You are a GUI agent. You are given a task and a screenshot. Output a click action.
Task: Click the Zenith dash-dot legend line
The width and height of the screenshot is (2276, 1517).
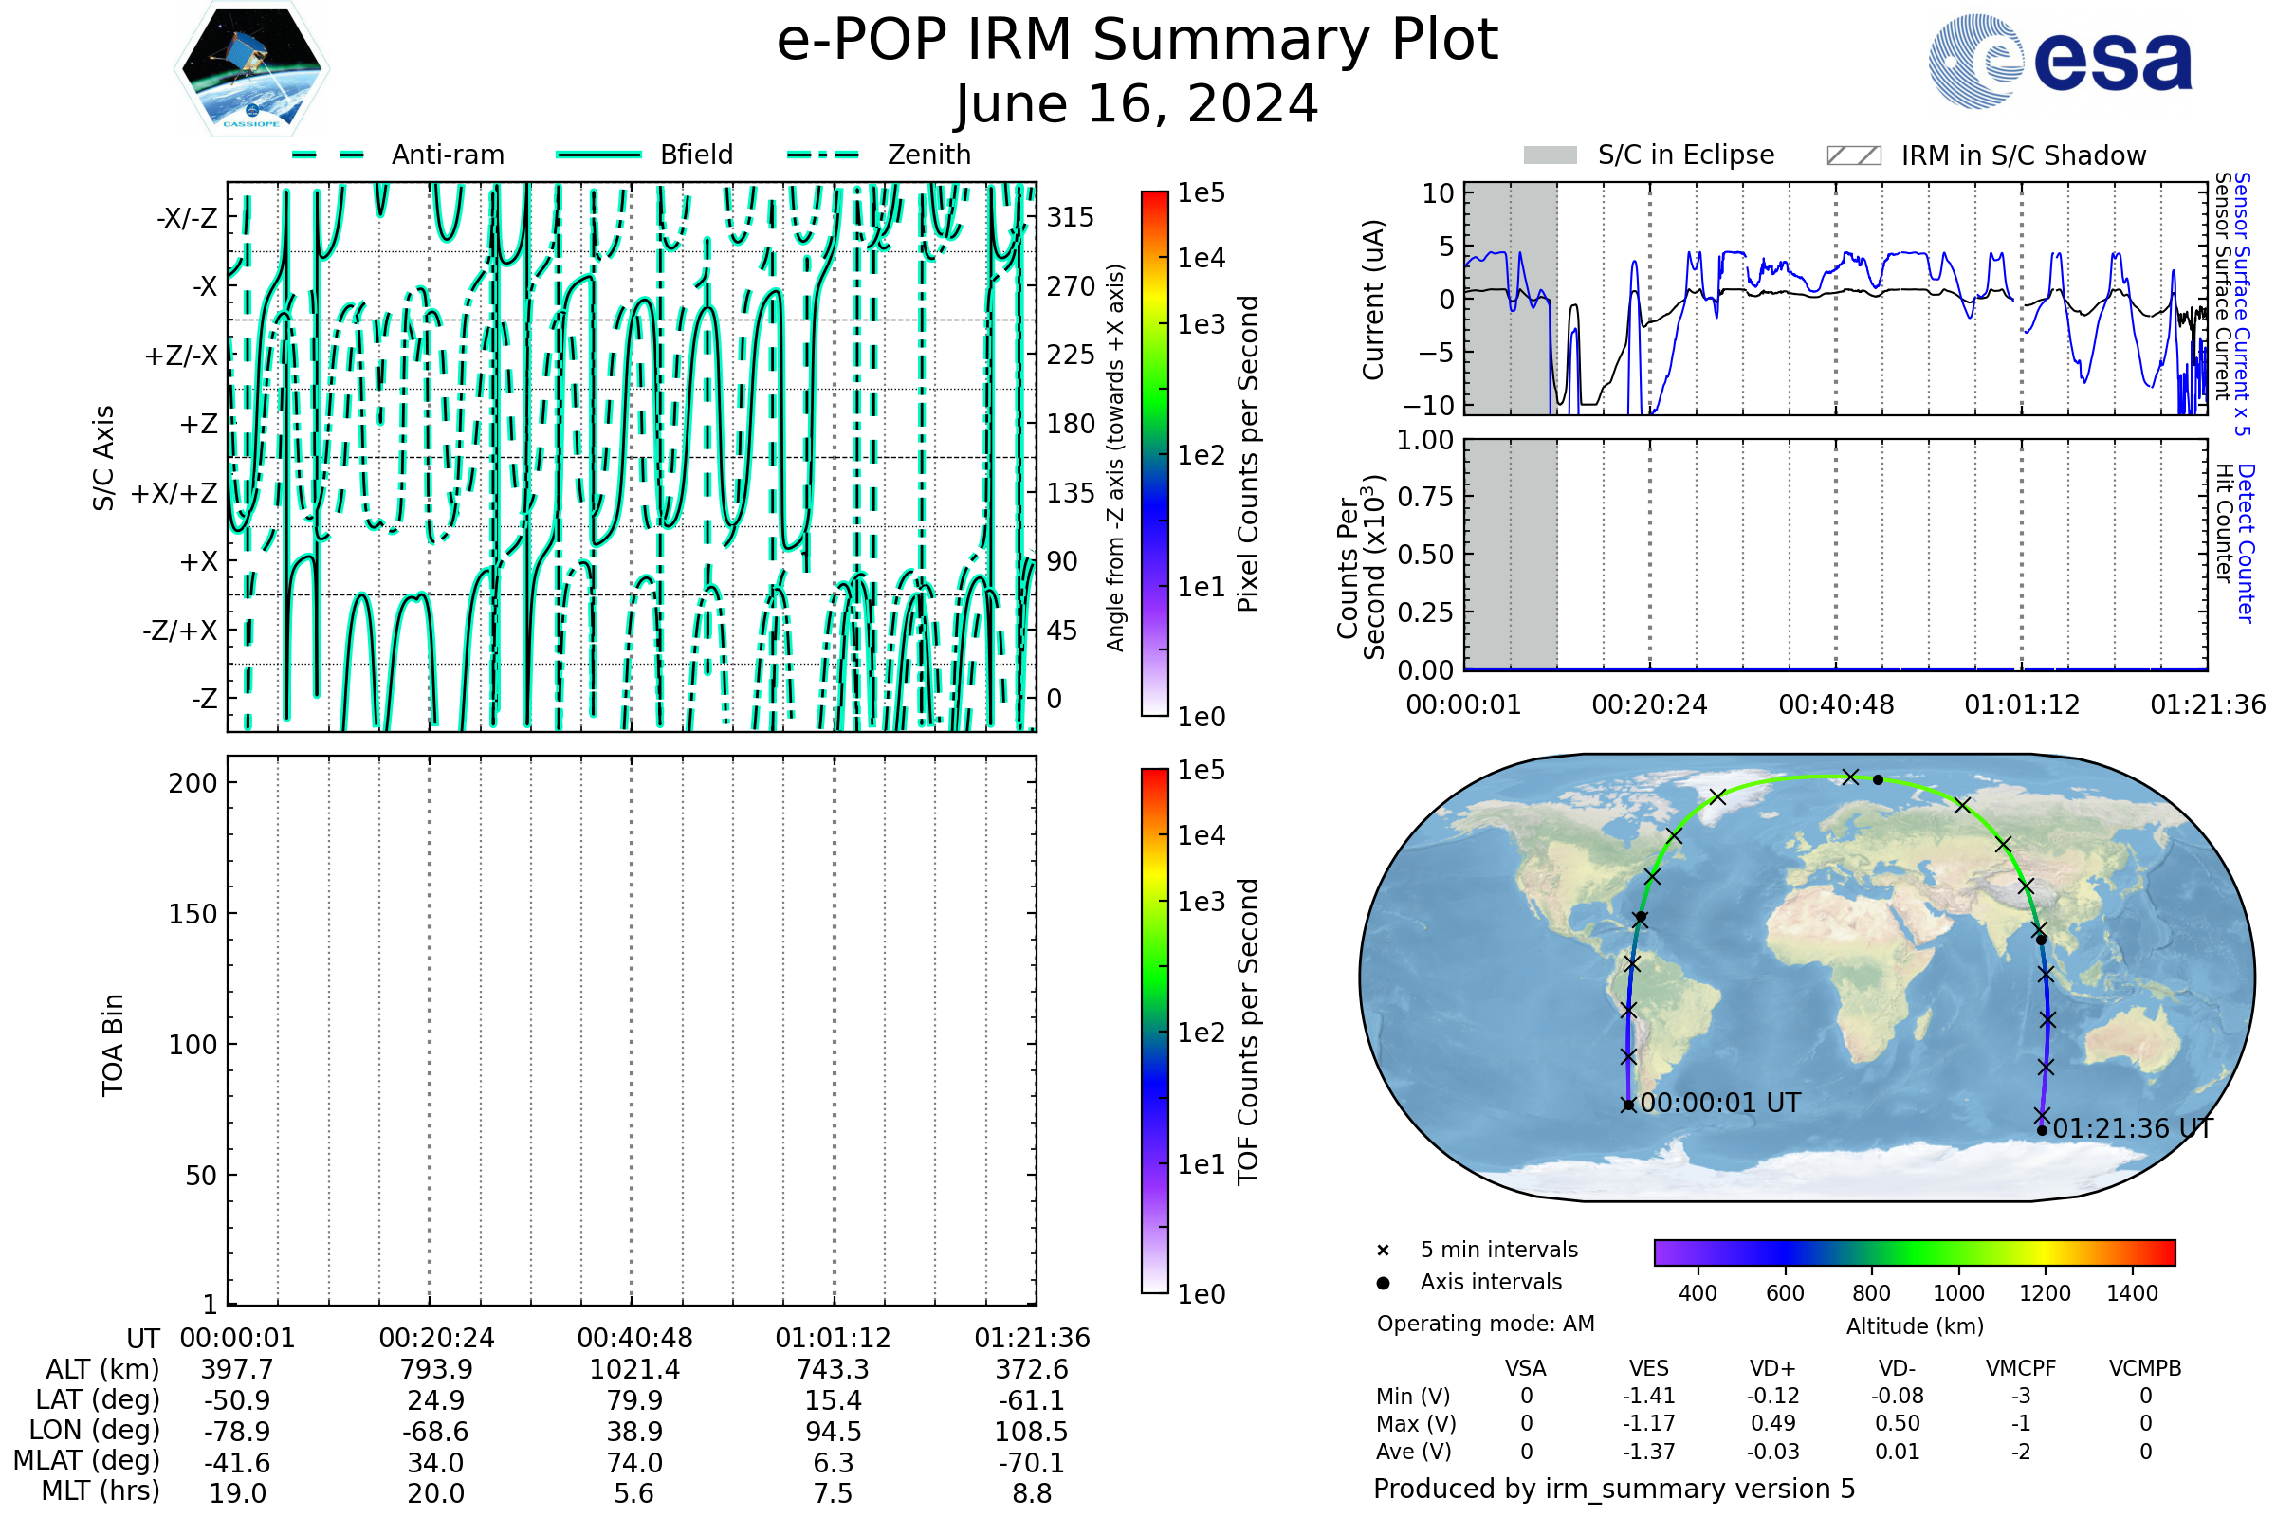point(822,155)
